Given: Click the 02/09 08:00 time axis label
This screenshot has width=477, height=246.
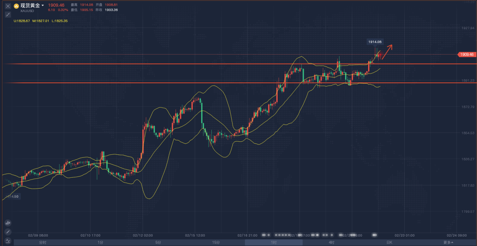Looking at the screenshot, I should [38, 235].
